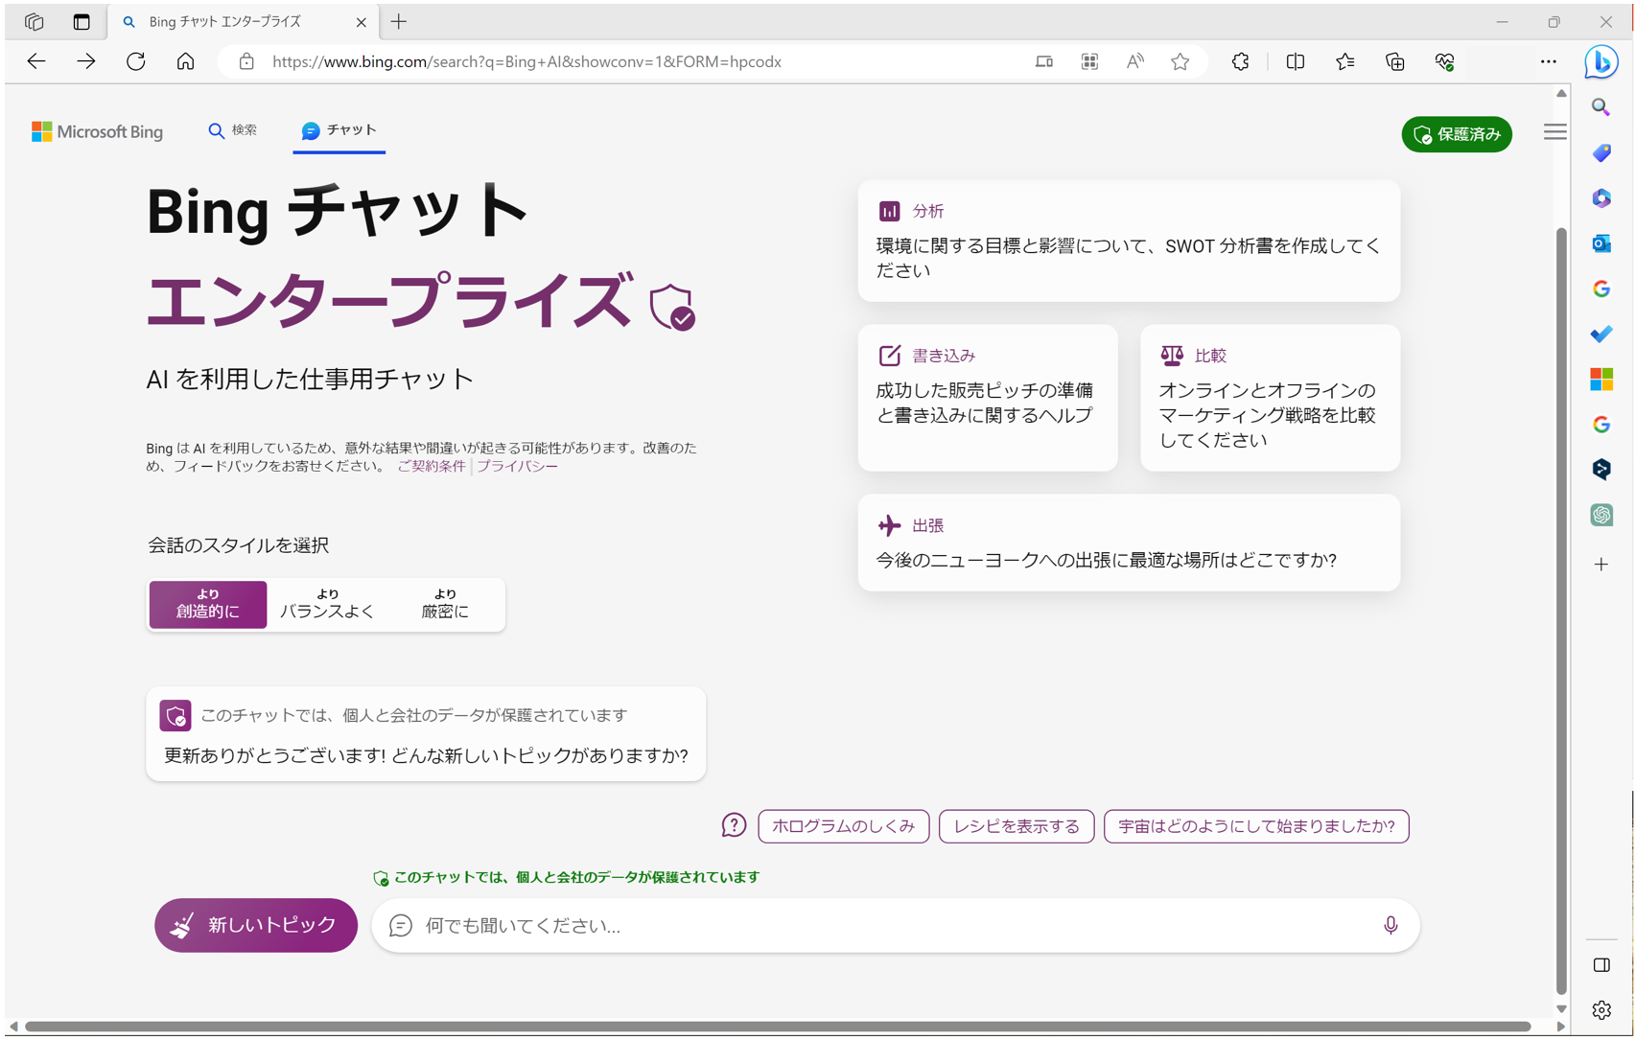Open the browser Extensions menu

1240,61
